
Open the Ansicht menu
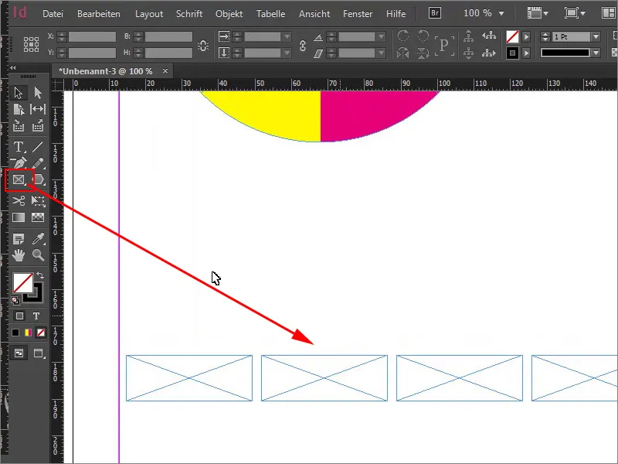(x=314, y=13)
